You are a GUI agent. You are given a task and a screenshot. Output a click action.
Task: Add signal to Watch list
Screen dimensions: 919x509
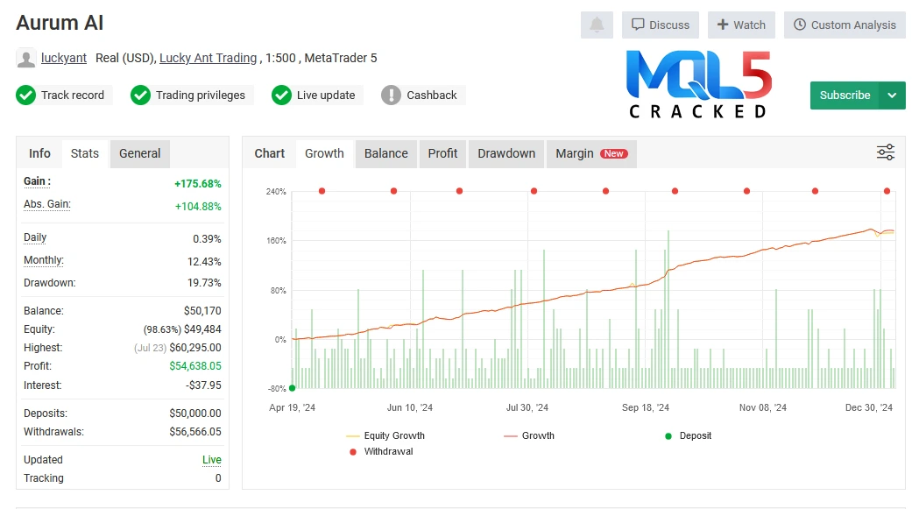coord(741,25)
